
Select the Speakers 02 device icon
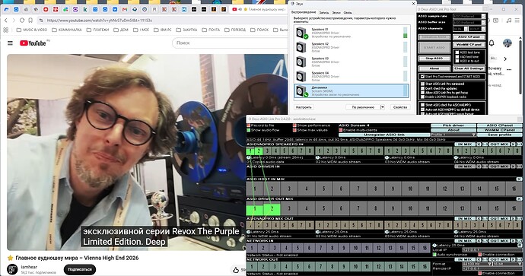click(x=301, y=47)
